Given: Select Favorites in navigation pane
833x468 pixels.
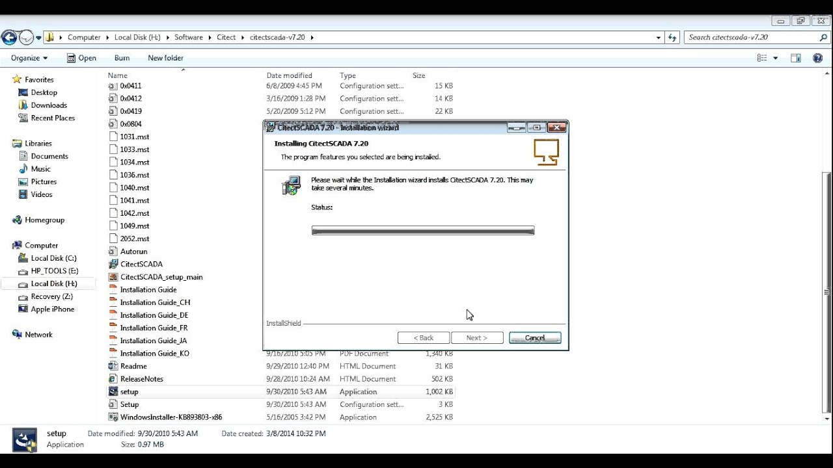Looking at the screenshot, I should [x=39, y=79].
